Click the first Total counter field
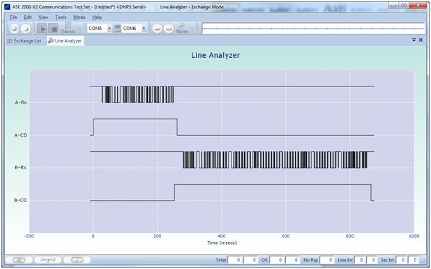 (x=234, y=260)
